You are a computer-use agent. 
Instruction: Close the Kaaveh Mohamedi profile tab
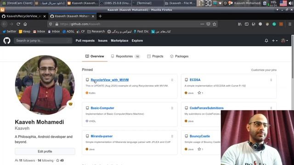93,16
